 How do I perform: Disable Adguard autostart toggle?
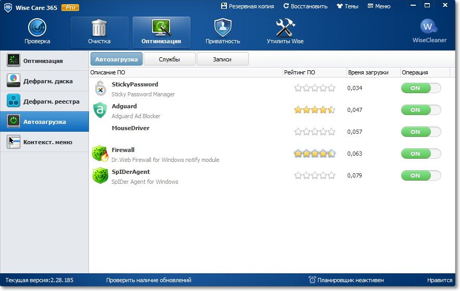[420, 110]
